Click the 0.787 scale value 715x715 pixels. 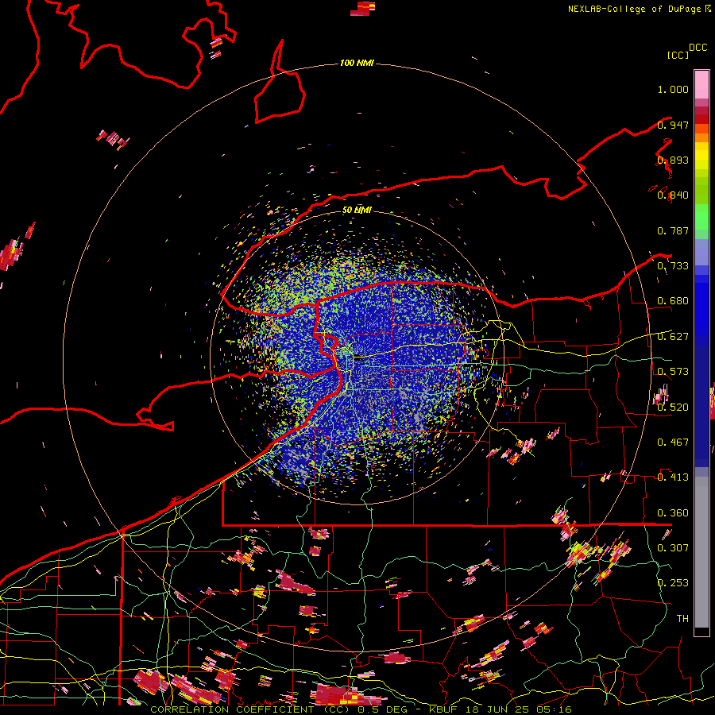[673, 230]
